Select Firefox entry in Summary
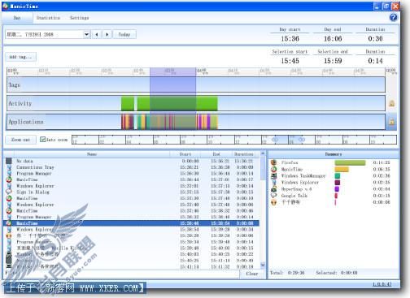This screenshot has width=410, height=298. click(x=332, y=162)
